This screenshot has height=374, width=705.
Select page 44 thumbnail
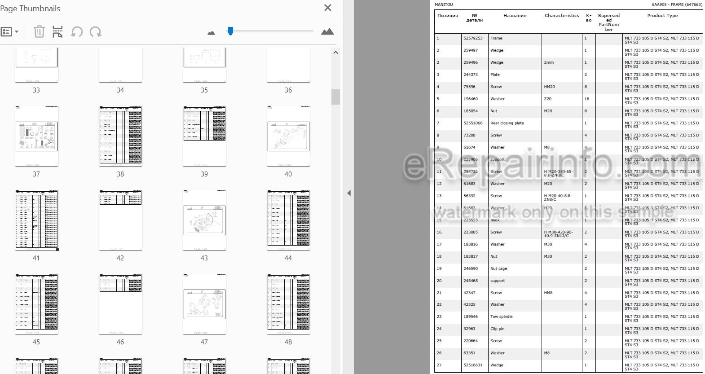288,220
